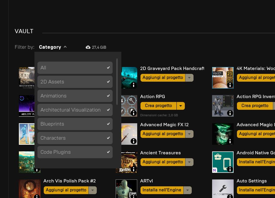Select 'All' in the category filter menu

(75, 68)
